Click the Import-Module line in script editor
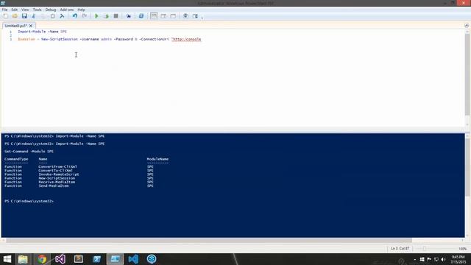This screenshot has height=265, width=471. (x=43, y=32)
